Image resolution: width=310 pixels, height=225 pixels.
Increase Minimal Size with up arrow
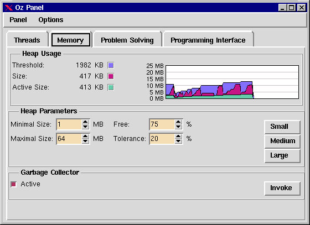click(85, 122)
